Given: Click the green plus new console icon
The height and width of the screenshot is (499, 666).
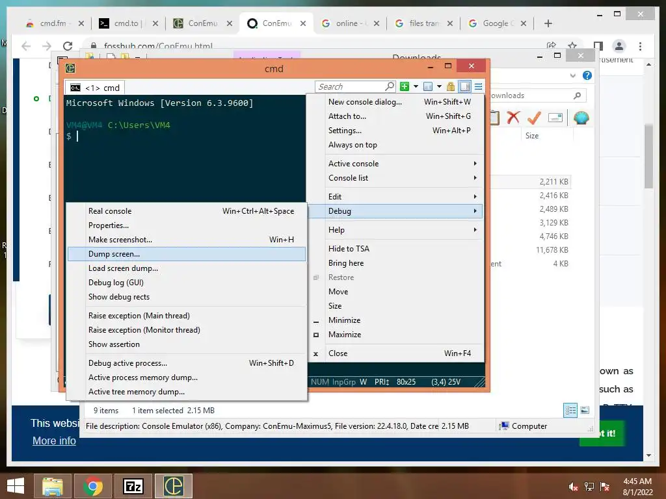Looking at the screenshot, I should [x=405, y=86].
